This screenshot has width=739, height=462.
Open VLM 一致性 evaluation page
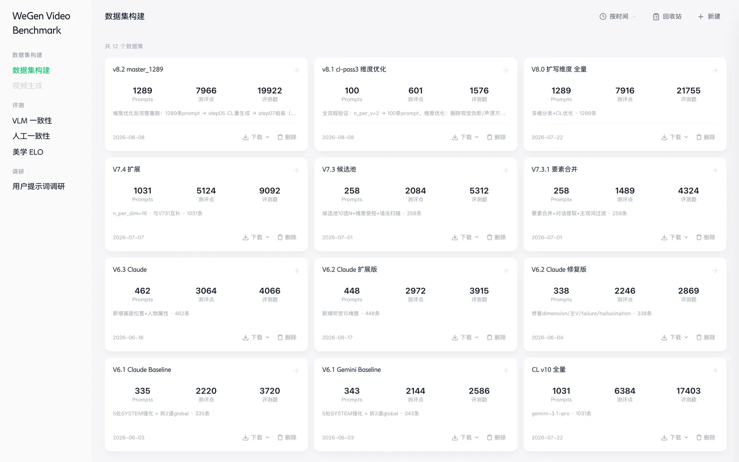(x=32, y=121)
